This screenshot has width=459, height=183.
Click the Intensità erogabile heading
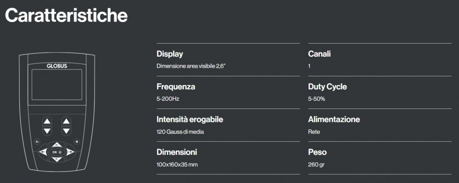coord(190,120)
